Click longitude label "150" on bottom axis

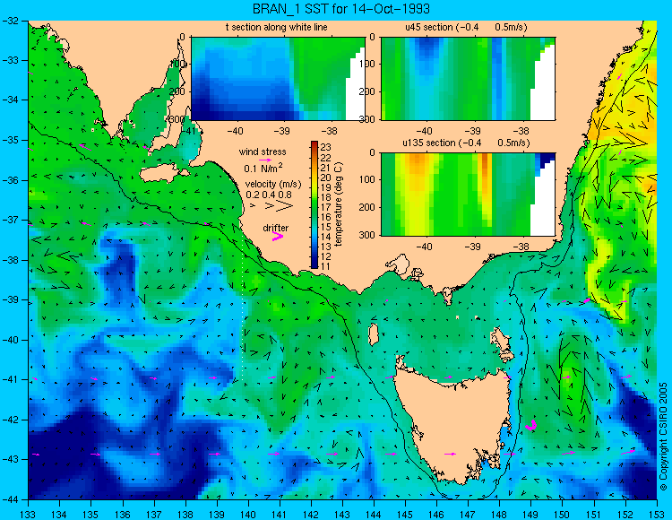click(563, 514)
